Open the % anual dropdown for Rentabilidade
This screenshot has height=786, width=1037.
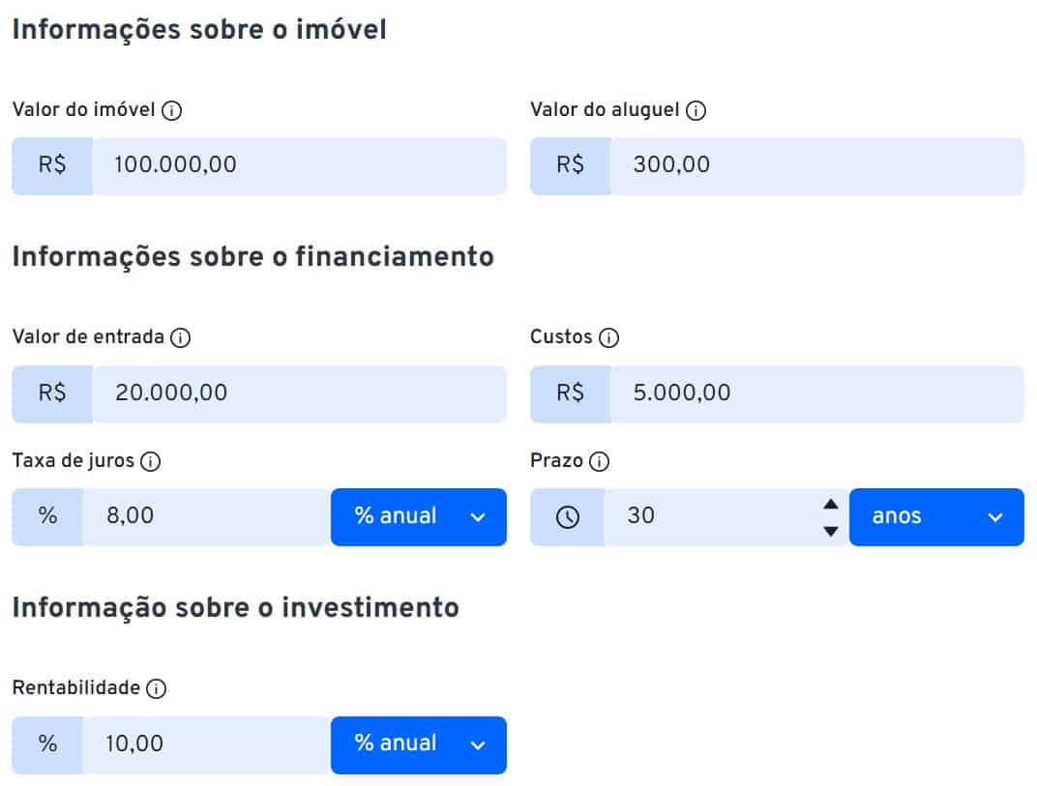tap(418, 744)
